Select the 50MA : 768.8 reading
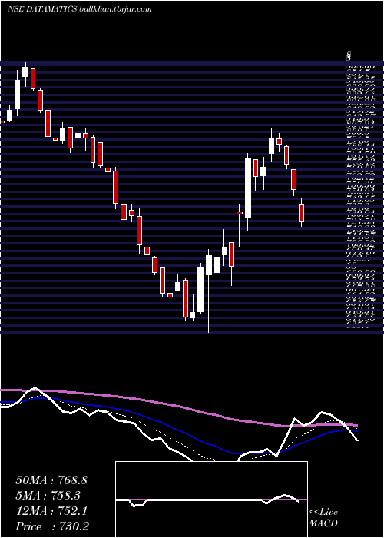Viewport: 384px width, 538px height. 51,480
